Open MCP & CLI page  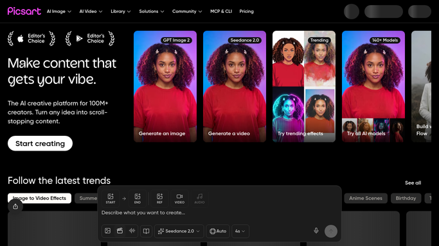(x=221, y=12)
